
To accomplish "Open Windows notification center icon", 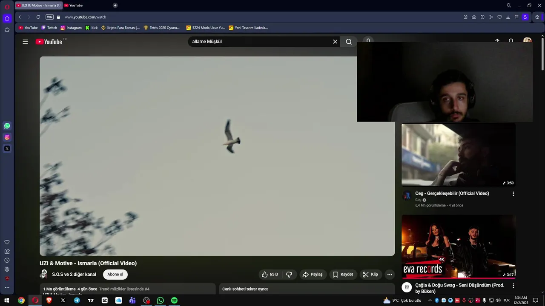I will 536,300.
